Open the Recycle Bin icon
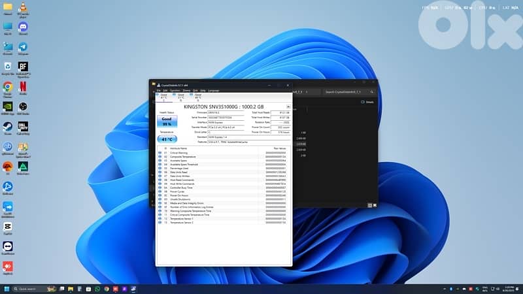Image resolution: width=523 pixels, height=294 pixels. click(8, 67)
